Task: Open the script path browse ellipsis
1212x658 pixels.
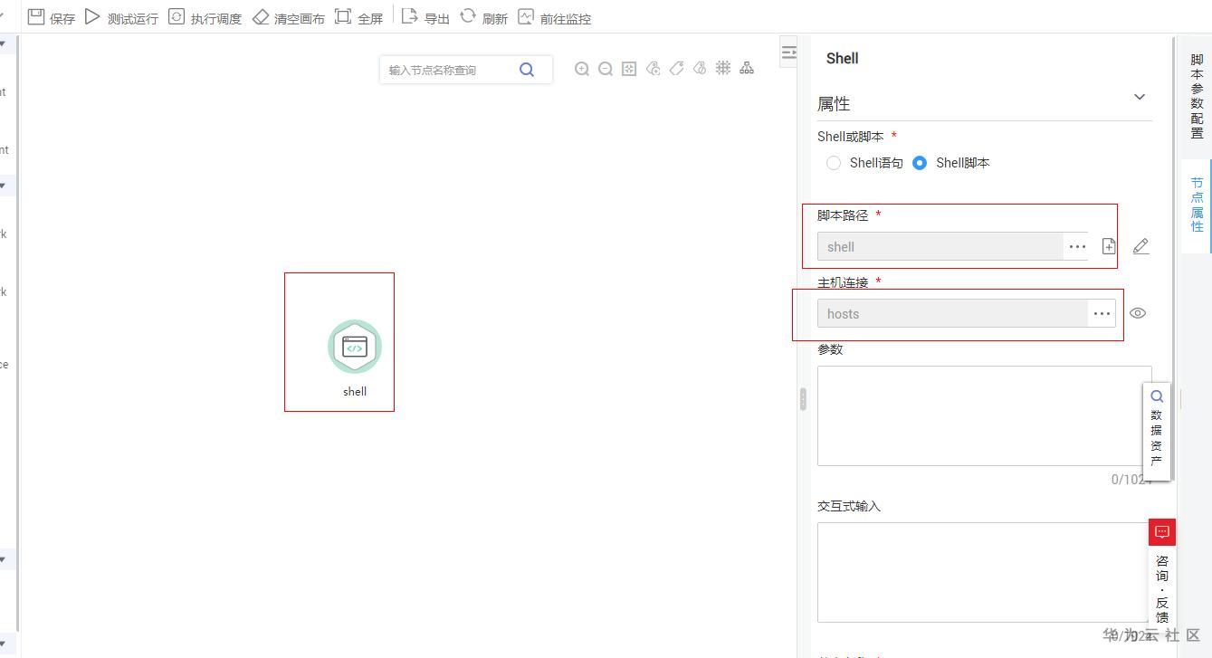Action: pos(1076,246)
